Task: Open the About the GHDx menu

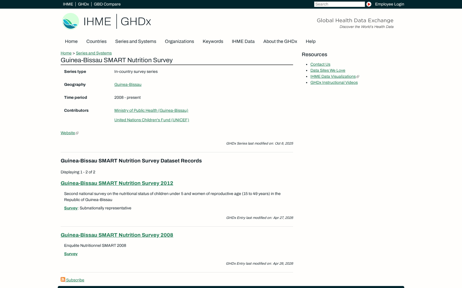Action: (x=280, y=41)
